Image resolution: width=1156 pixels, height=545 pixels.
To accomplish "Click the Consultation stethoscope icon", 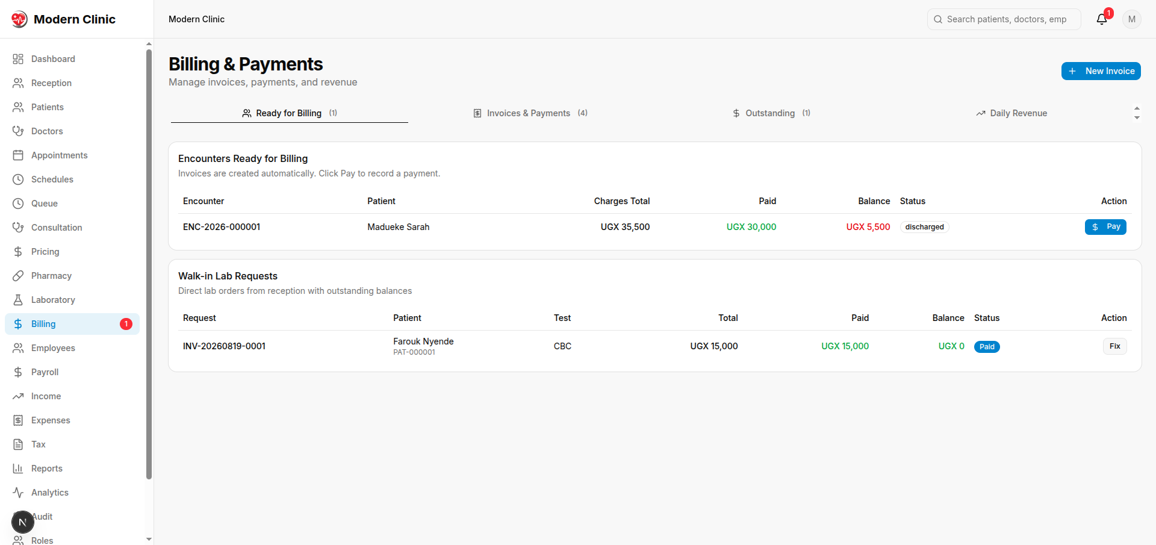I will tap(18, 228).
